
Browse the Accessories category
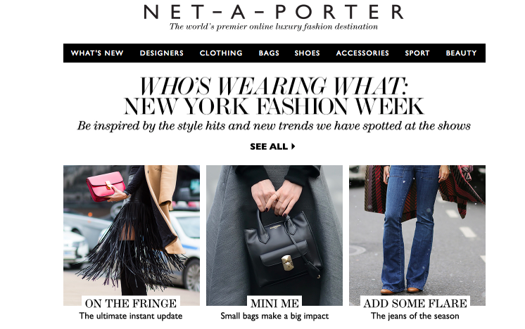point(362,53)
